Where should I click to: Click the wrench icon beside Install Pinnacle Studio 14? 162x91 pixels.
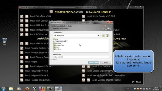coord(22,53)
